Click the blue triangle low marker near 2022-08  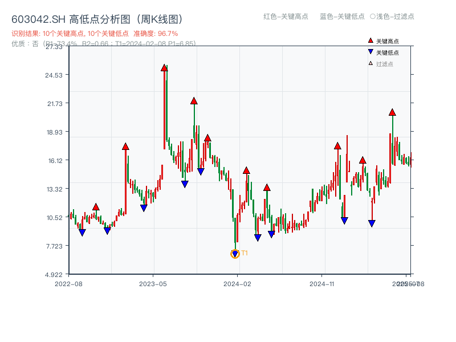point(83,232)
